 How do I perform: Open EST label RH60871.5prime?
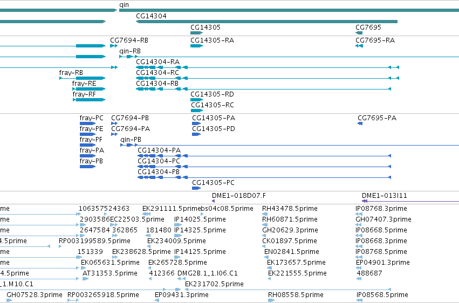(290, 219)
